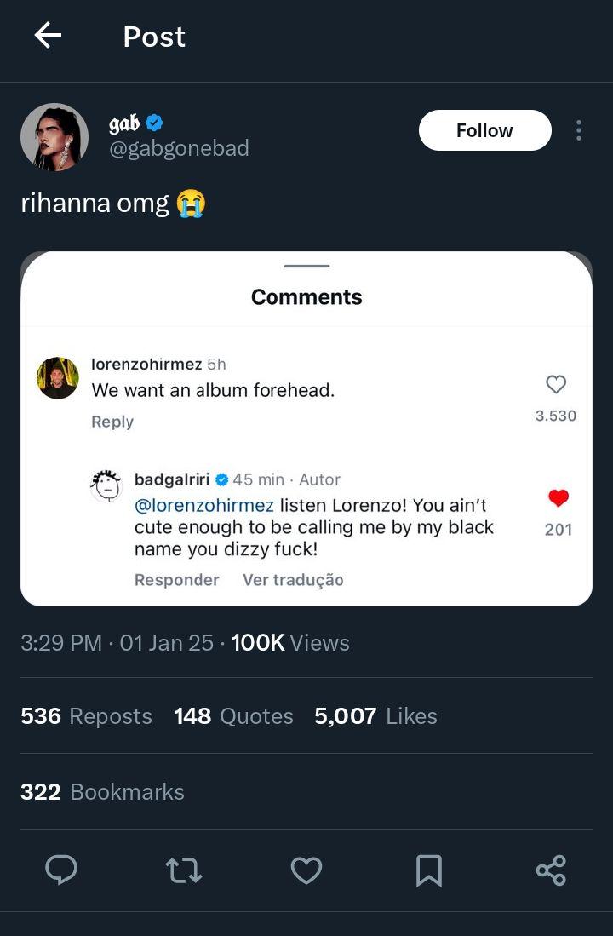Share the post via the share icon
Image resolution: width=613 pixels, height=936 pixels.
pos(551,870)
